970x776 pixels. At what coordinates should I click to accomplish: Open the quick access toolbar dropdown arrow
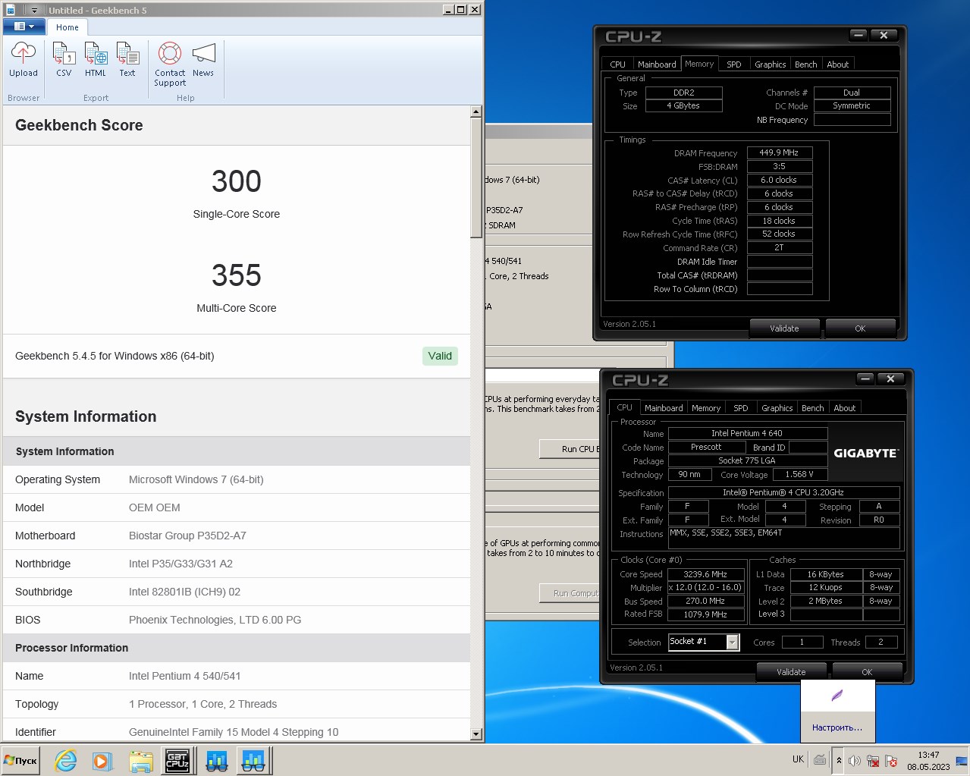click(x=35, y=10)
